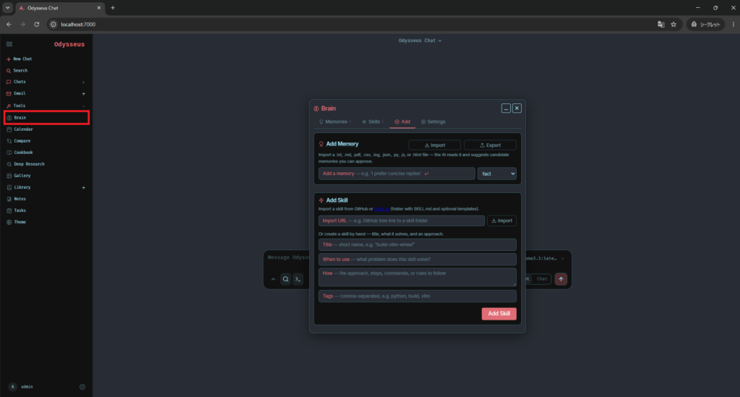The image size is (740, 397).
Task: Expand the Chats section arrow
Action: coord(84,82)
